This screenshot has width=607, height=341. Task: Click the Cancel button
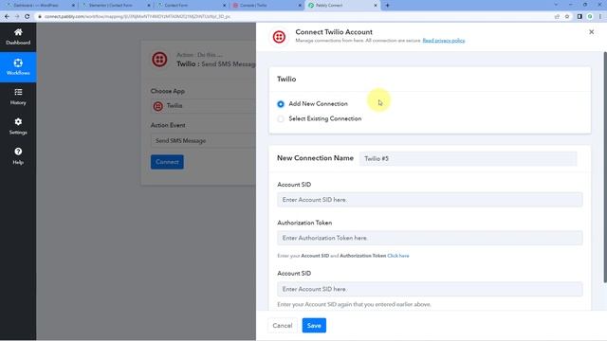point(283,326)
